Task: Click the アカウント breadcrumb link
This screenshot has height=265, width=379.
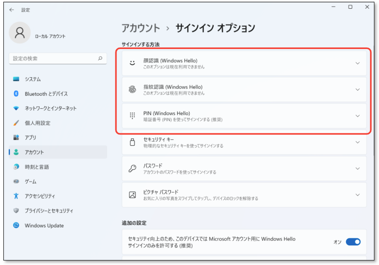Action: pos(141,28)
